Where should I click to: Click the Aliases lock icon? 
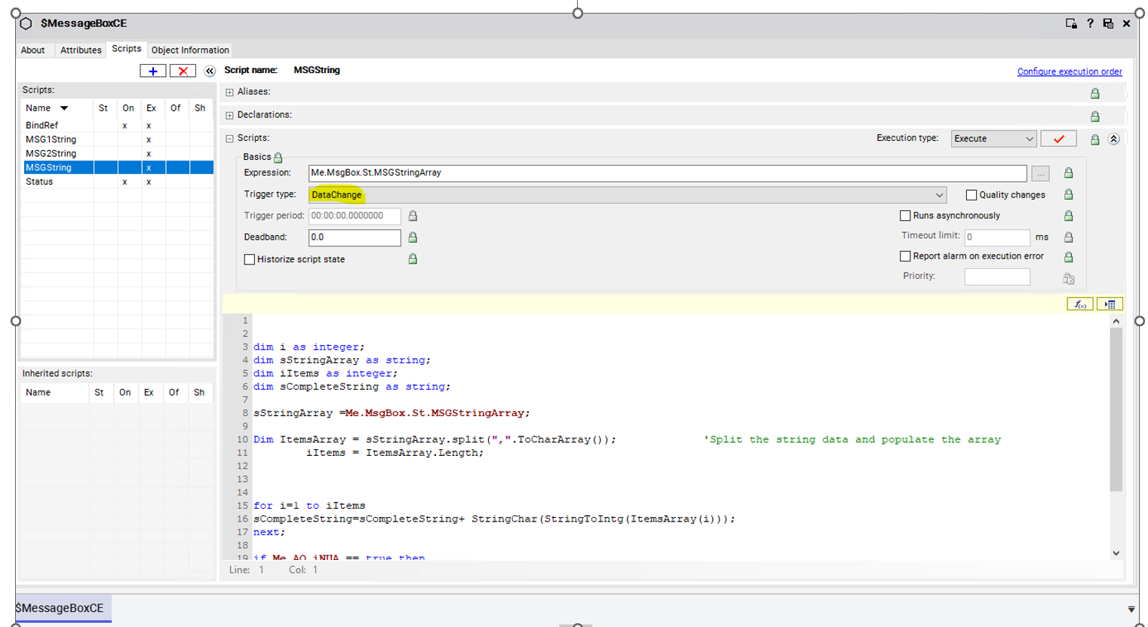(1094, 93)
